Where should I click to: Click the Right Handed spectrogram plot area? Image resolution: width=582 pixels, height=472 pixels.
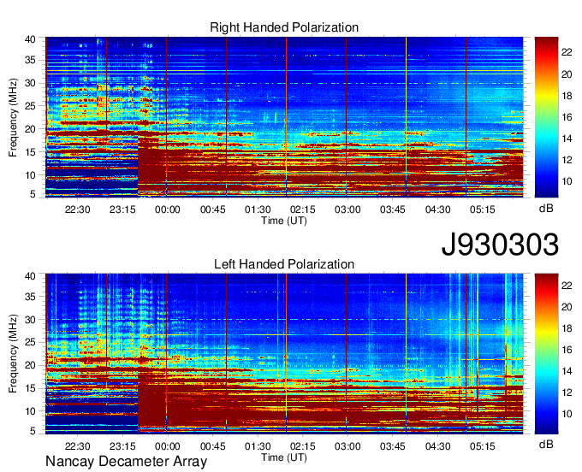(284, 117)
